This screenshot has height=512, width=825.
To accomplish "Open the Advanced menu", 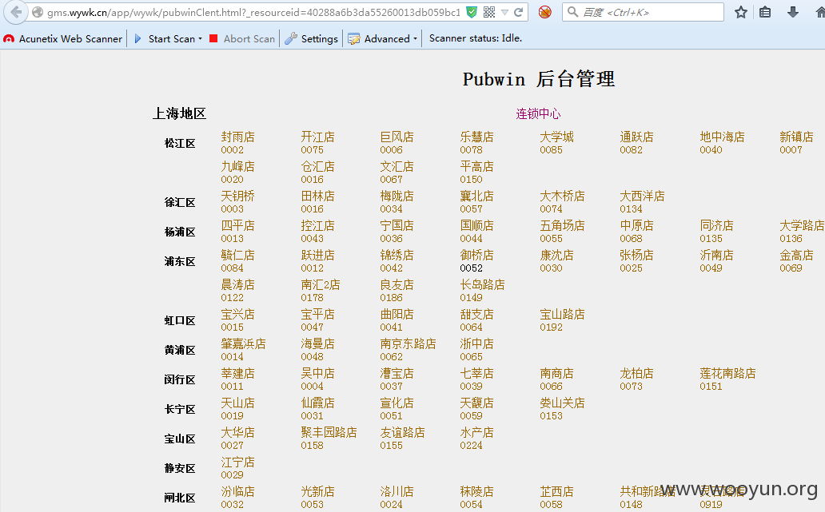I will pos(383,38).
